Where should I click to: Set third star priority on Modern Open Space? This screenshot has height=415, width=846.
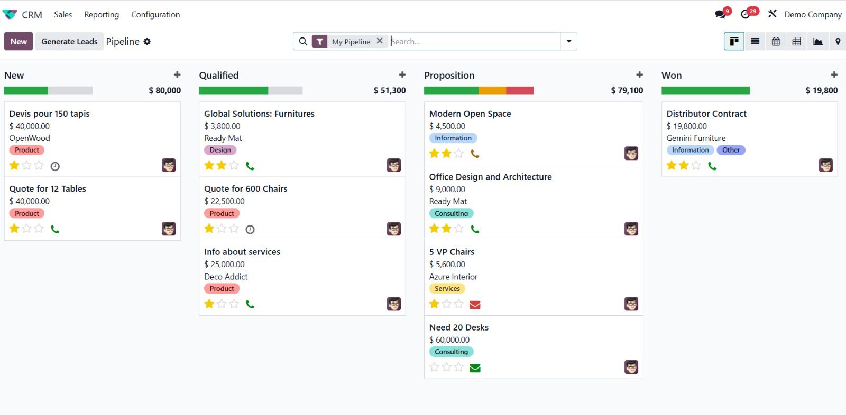[459, 154]
